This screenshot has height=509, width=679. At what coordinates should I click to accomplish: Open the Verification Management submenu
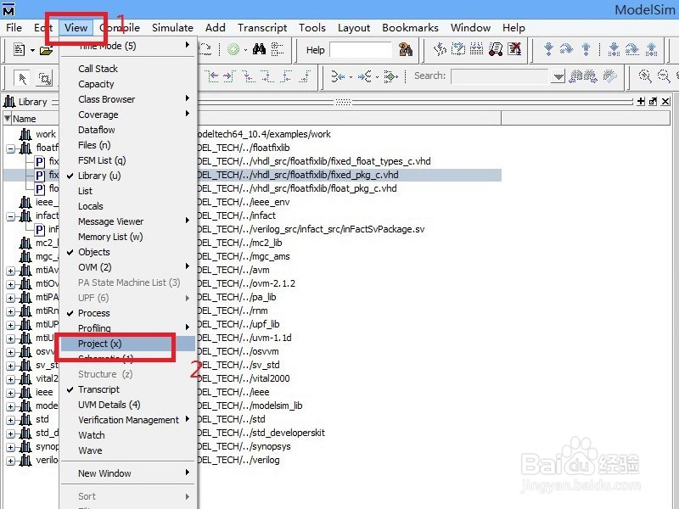point(128,420)
